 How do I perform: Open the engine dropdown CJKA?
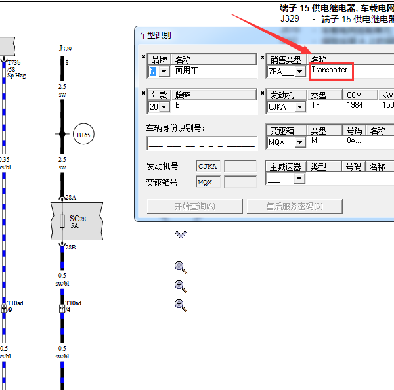click(x=299, y=107)
